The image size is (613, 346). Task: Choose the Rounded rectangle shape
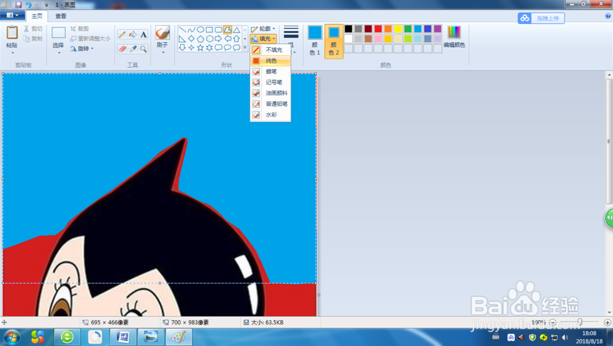[218, 29]
